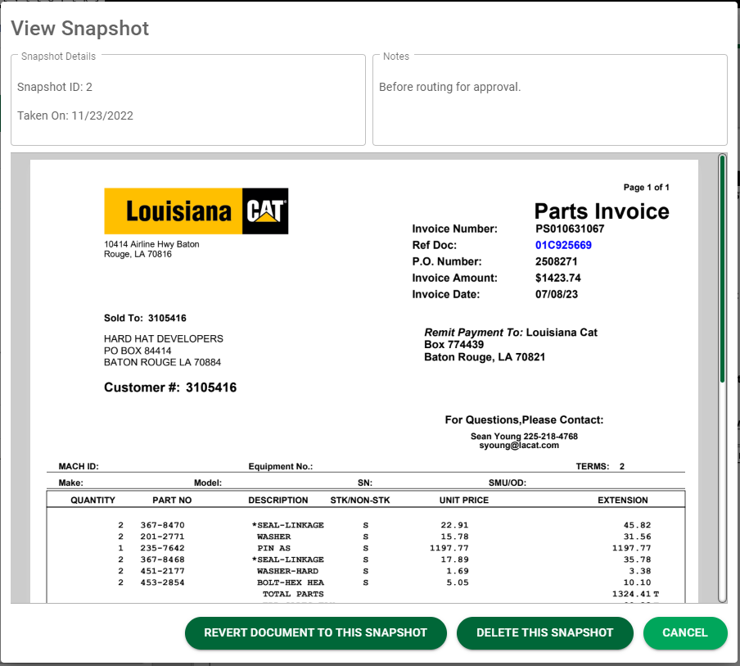This screenshot has width=740, height=666.
Task: Click unit price 1197.77
Action: [x=449, y=548]
